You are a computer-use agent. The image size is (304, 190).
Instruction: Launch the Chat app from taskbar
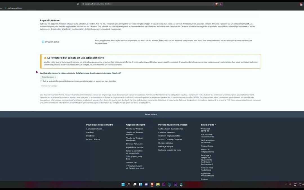tap(146, 184)
